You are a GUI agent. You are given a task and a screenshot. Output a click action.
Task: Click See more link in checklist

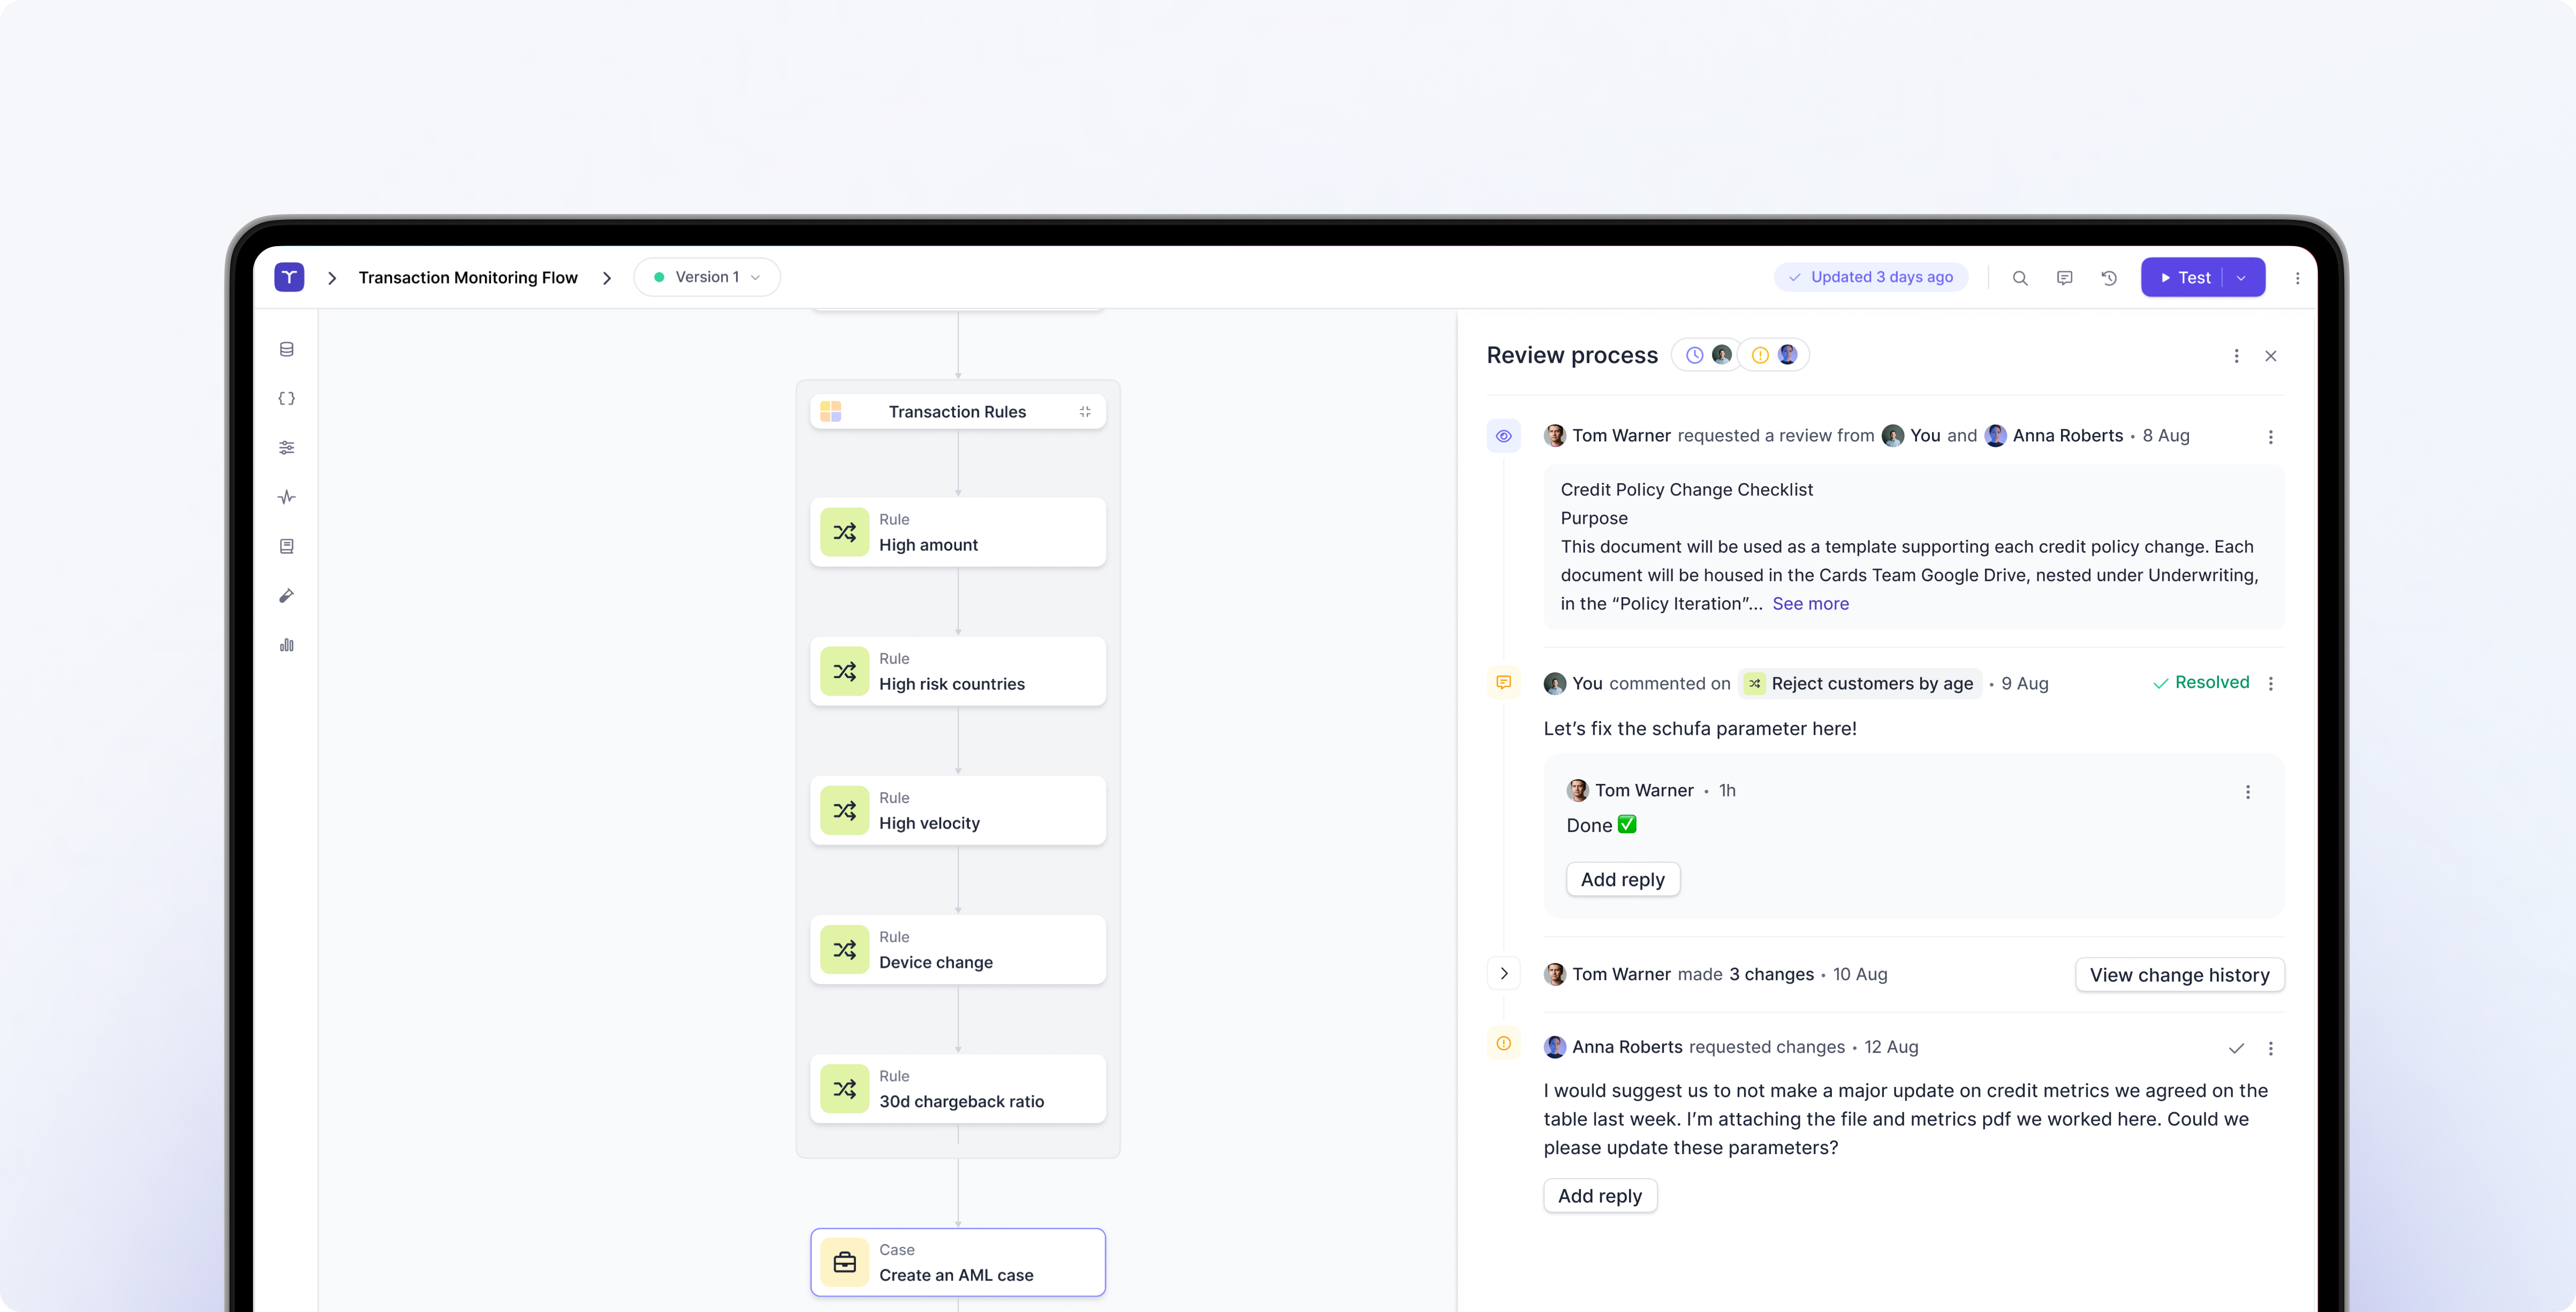[x=1810, y=604]
